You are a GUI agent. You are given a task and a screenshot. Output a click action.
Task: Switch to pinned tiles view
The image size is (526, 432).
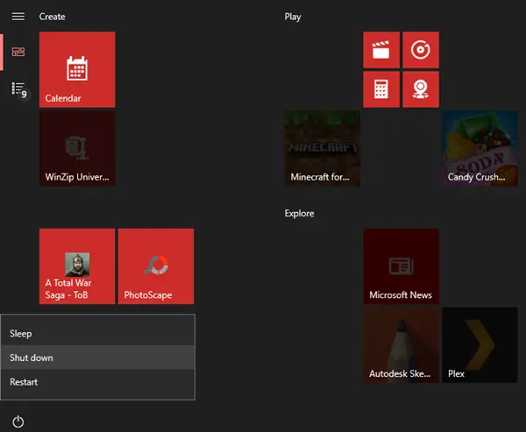(x=18, y=52)
